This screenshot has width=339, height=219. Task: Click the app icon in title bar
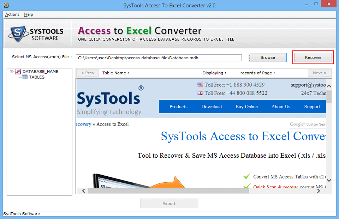(x=6, y=5)
